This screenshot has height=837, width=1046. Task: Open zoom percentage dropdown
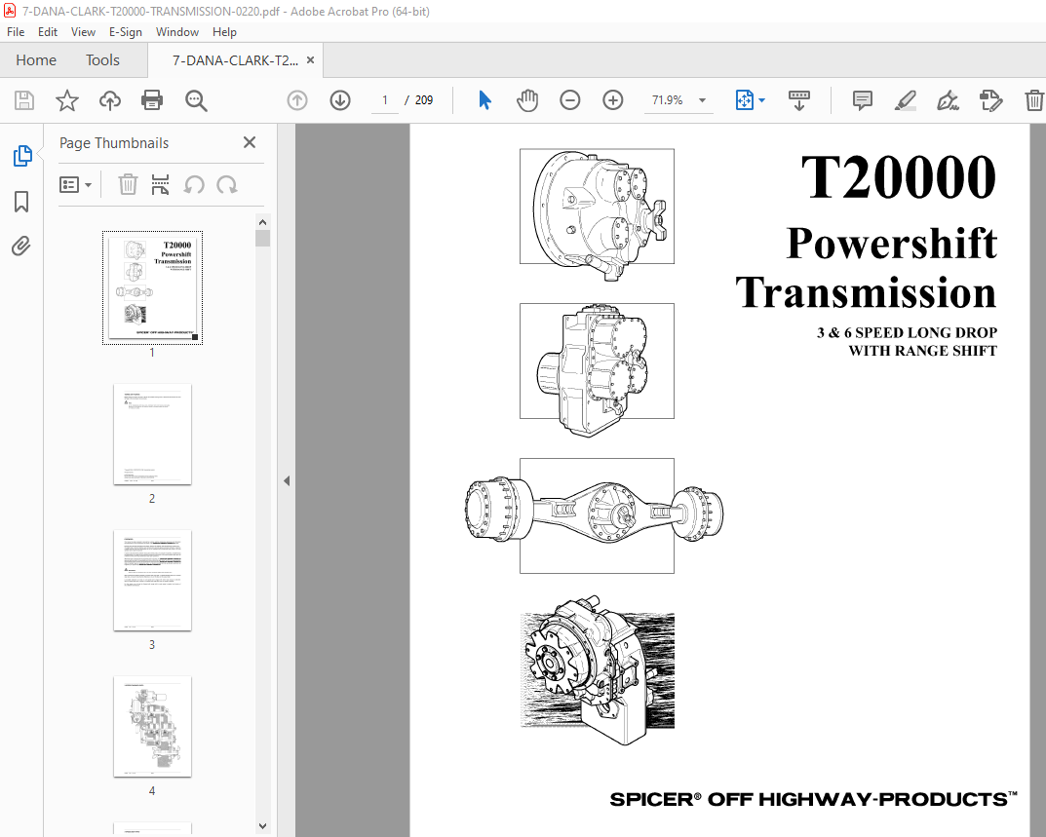point(702,100)
